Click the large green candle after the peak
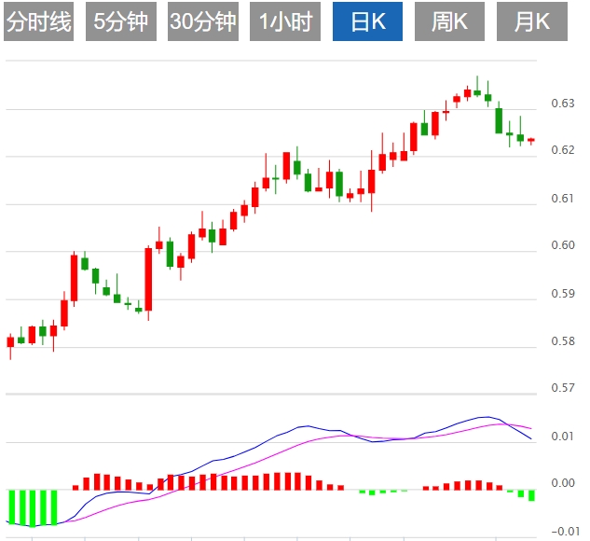Screen dimensions: 590x541 point(499,120)
